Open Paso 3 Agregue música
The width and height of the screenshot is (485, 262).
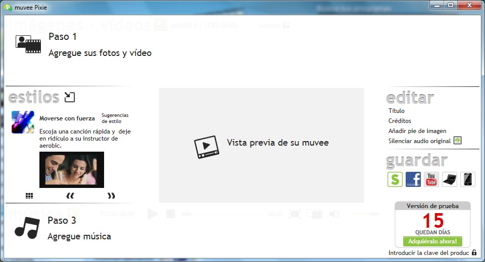pos(79,228)
